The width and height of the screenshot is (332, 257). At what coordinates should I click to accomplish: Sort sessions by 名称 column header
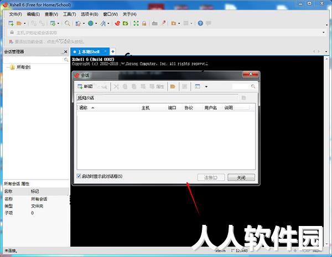click(x=108, y=108)
